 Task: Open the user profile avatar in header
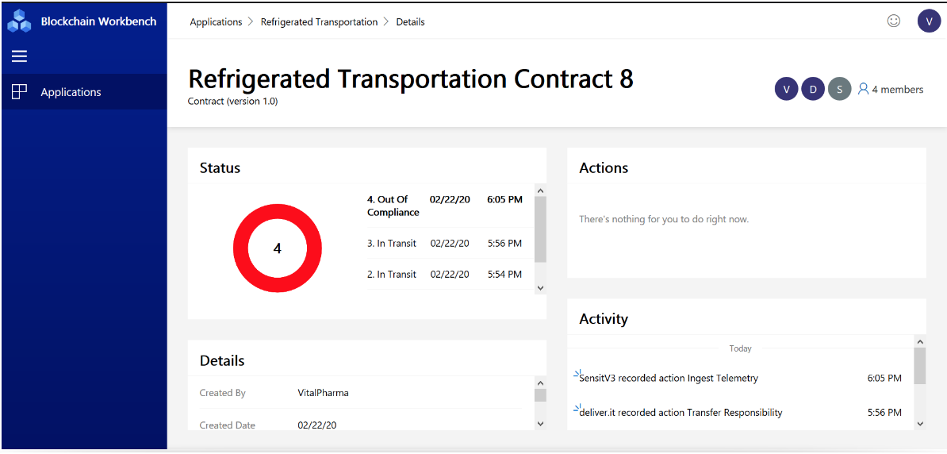928,21
